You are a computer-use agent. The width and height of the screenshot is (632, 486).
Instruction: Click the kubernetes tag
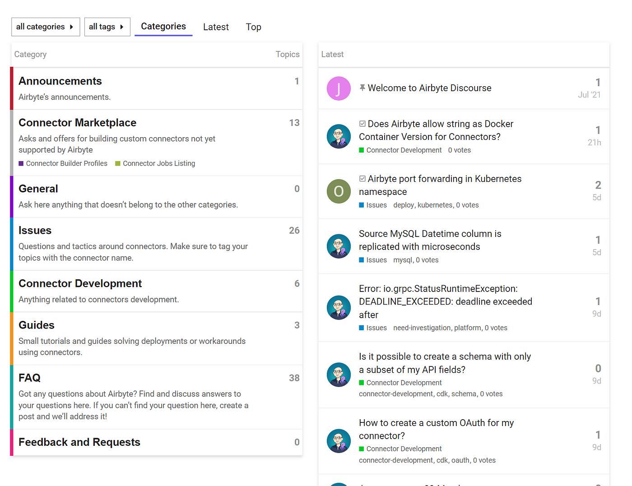click(435, 205)
